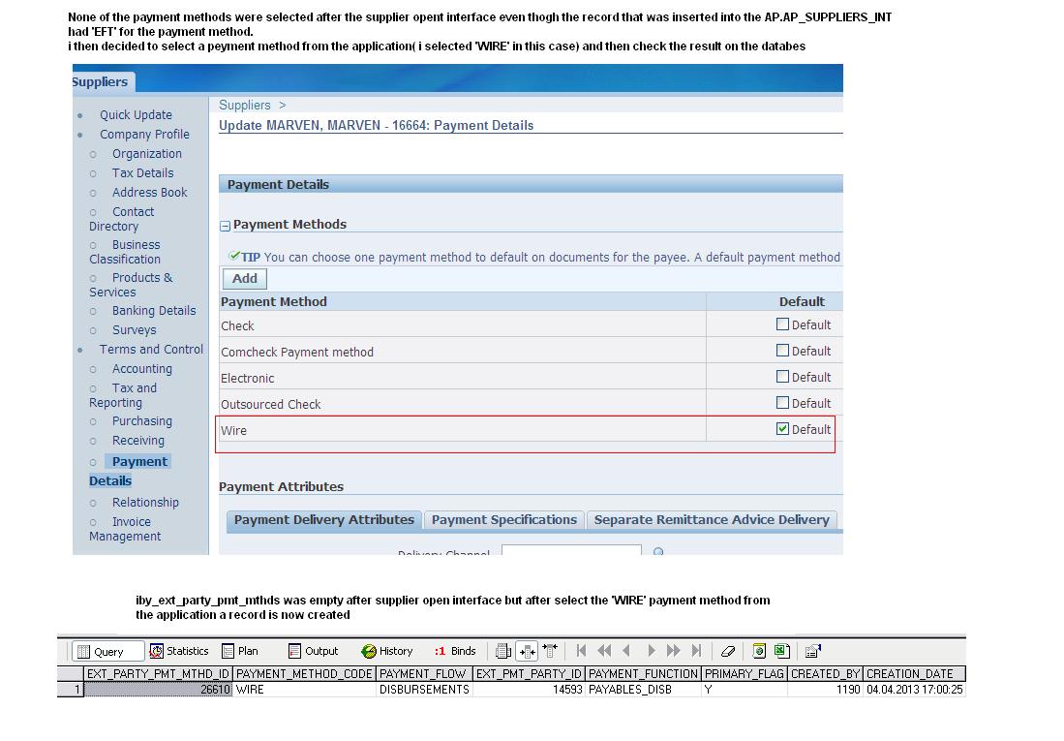Select the EXT_PARTY_PMT_MTHD_ID column header

pyautogui.click(x=158, y=674)
